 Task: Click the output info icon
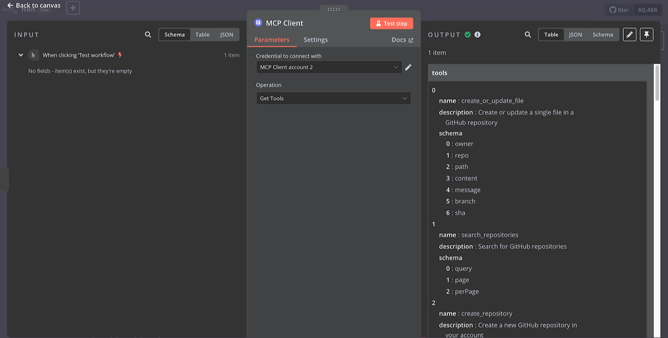[x=478, y=35]
